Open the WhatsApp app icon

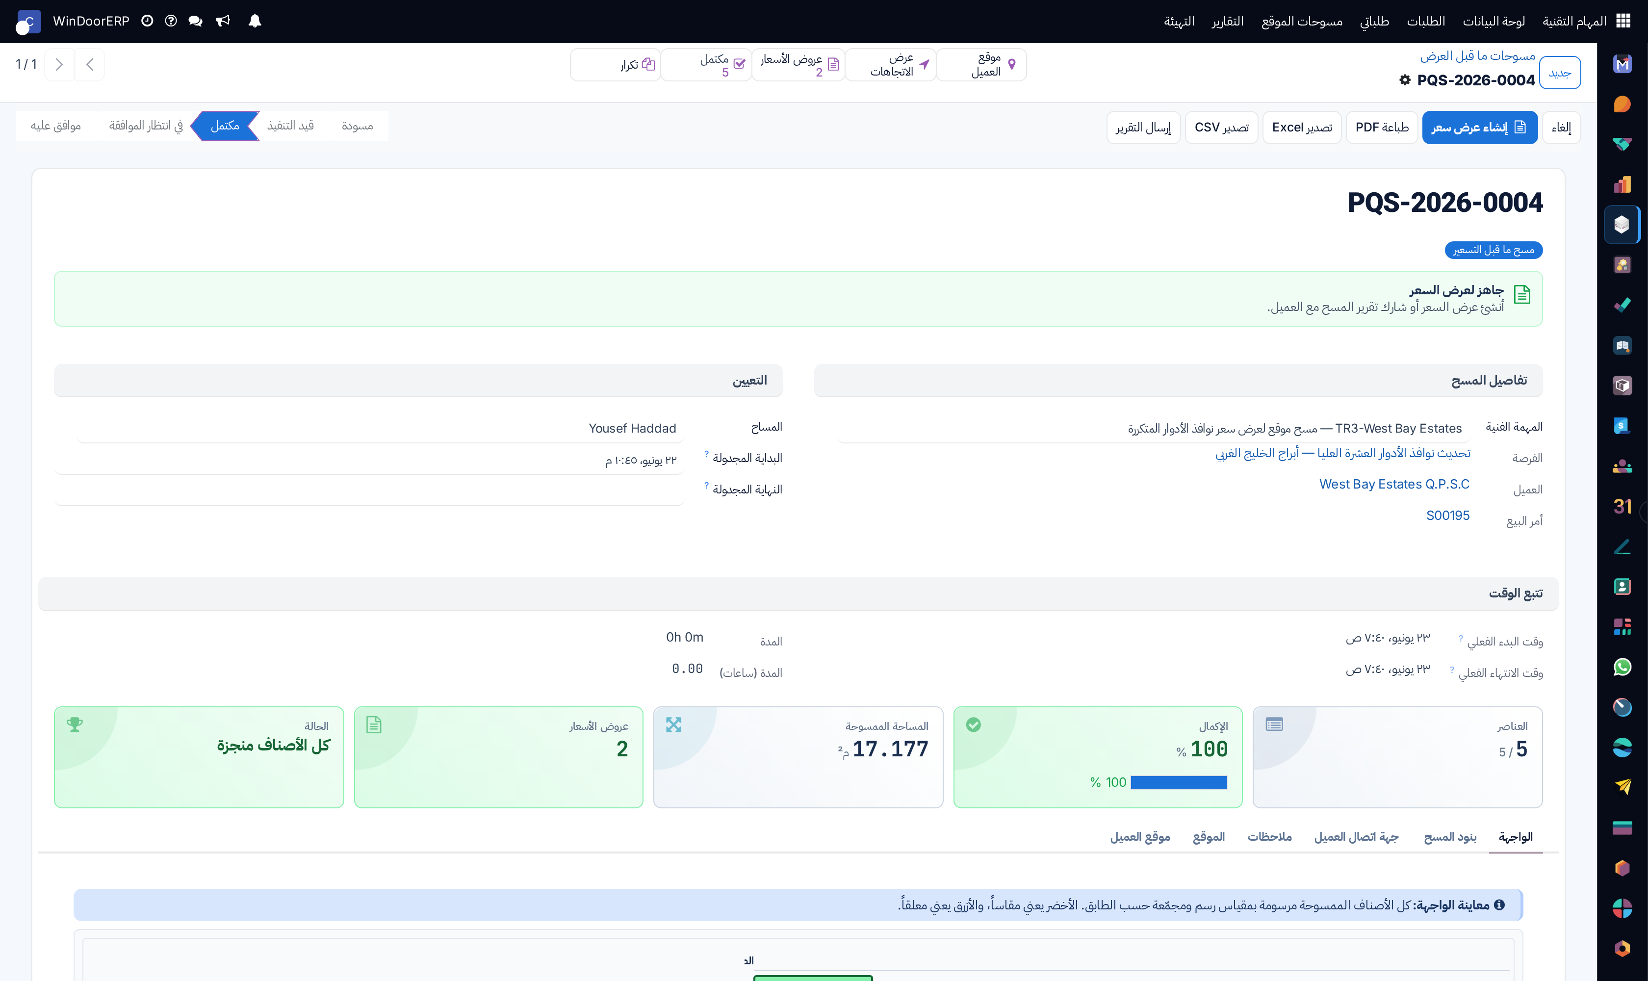[1622, 667]
